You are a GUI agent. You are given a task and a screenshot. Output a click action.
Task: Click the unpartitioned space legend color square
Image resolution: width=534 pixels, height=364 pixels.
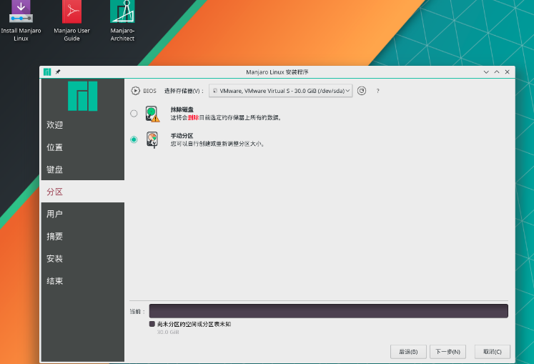152,324
